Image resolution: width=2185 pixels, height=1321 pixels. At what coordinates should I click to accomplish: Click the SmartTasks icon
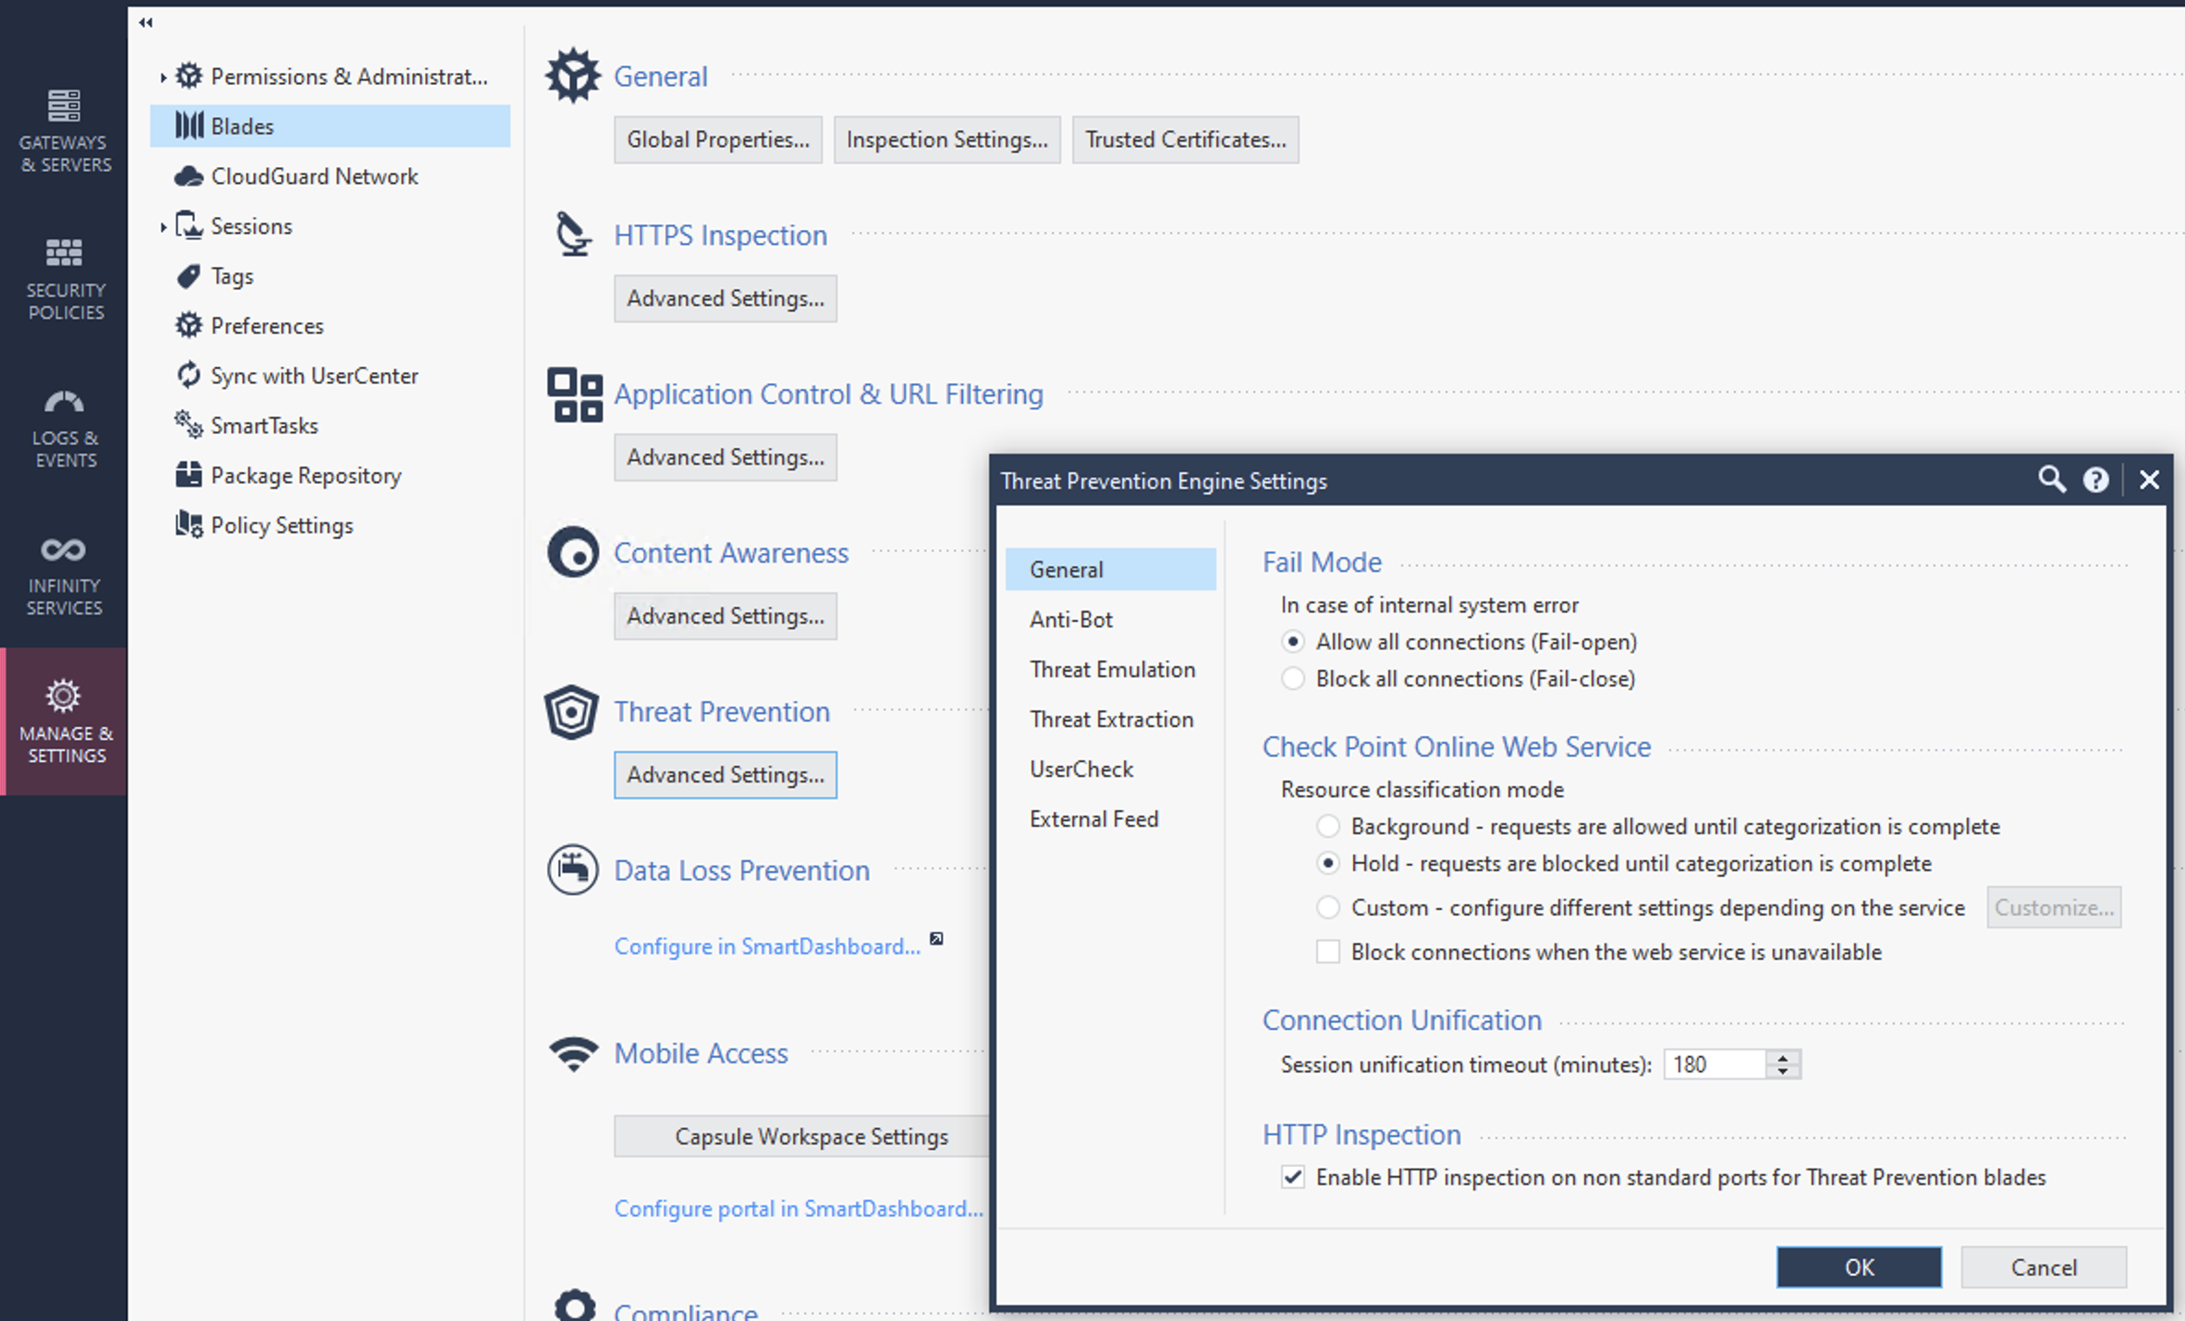pos(189,425)
